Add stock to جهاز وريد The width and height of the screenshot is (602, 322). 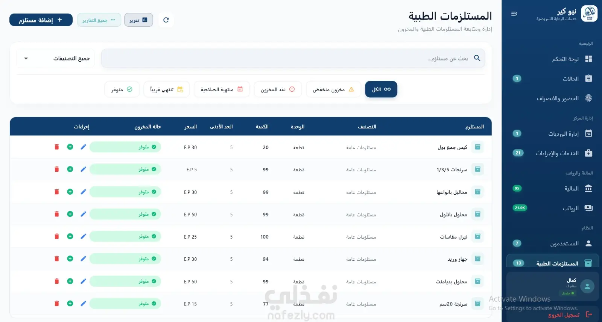coord(70,259)
